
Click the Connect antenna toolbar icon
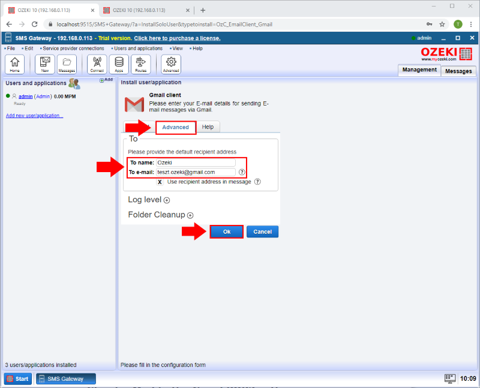coord(97,64)
